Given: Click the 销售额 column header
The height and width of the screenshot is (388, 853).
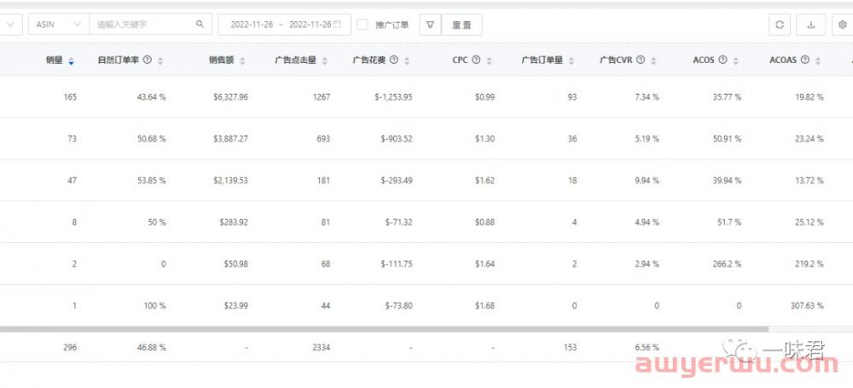Looking at the screenshot, I should pyautogui.click(x=222, y=61).
